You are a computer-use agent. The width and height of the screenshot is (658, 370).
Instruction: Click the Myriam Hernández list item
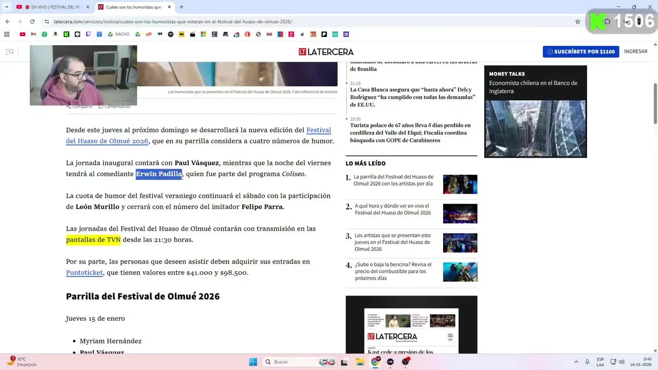click(111, 341)
